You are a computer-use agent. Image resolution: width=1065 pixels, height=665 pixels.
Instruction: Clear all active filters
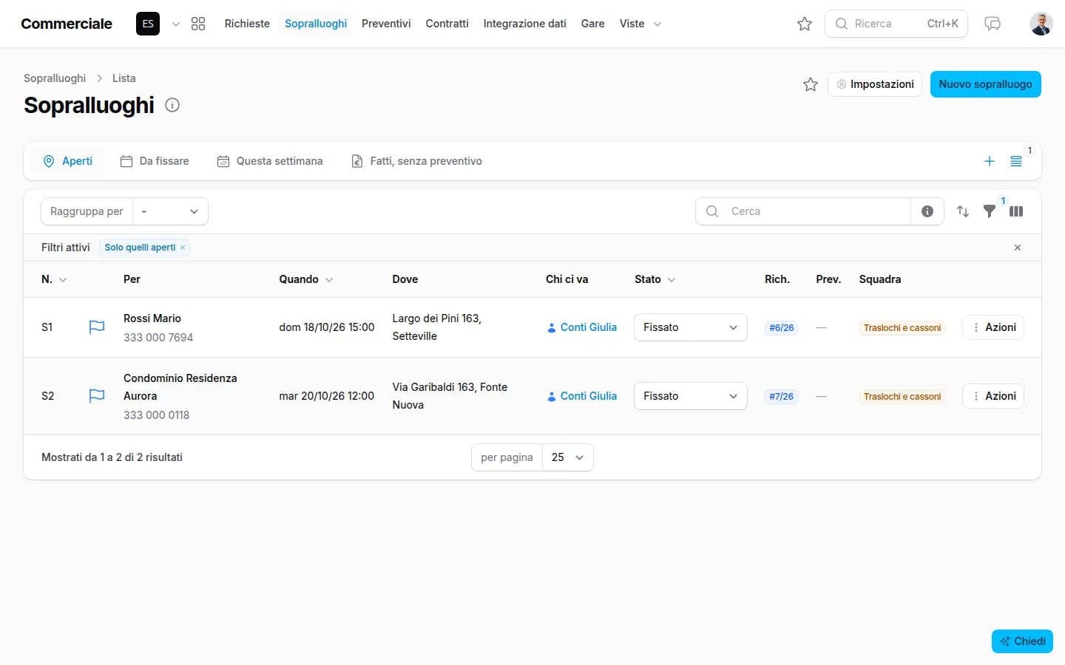pyautogui.click(x=1018, y=248)
